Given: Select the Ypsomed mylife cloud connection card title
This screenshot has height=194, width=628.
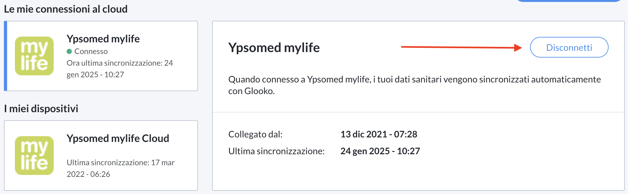Looking at the screenshot, I should tap(103, 39).
